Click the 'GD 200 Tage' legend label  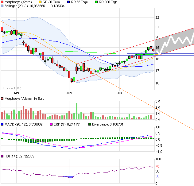(108, 2)
